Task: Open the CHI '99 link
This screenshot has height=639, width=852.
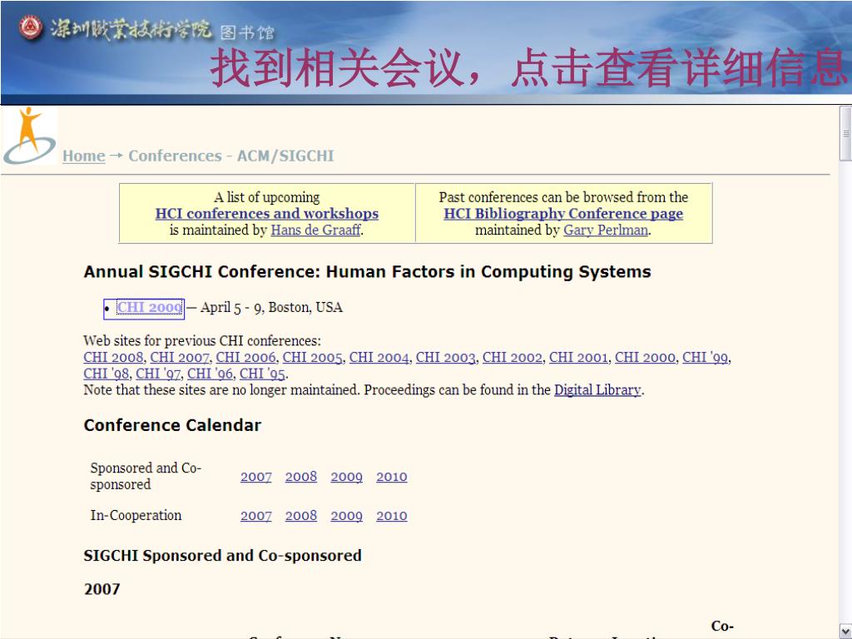Action: pyautogui.click(x=706, y=357)
